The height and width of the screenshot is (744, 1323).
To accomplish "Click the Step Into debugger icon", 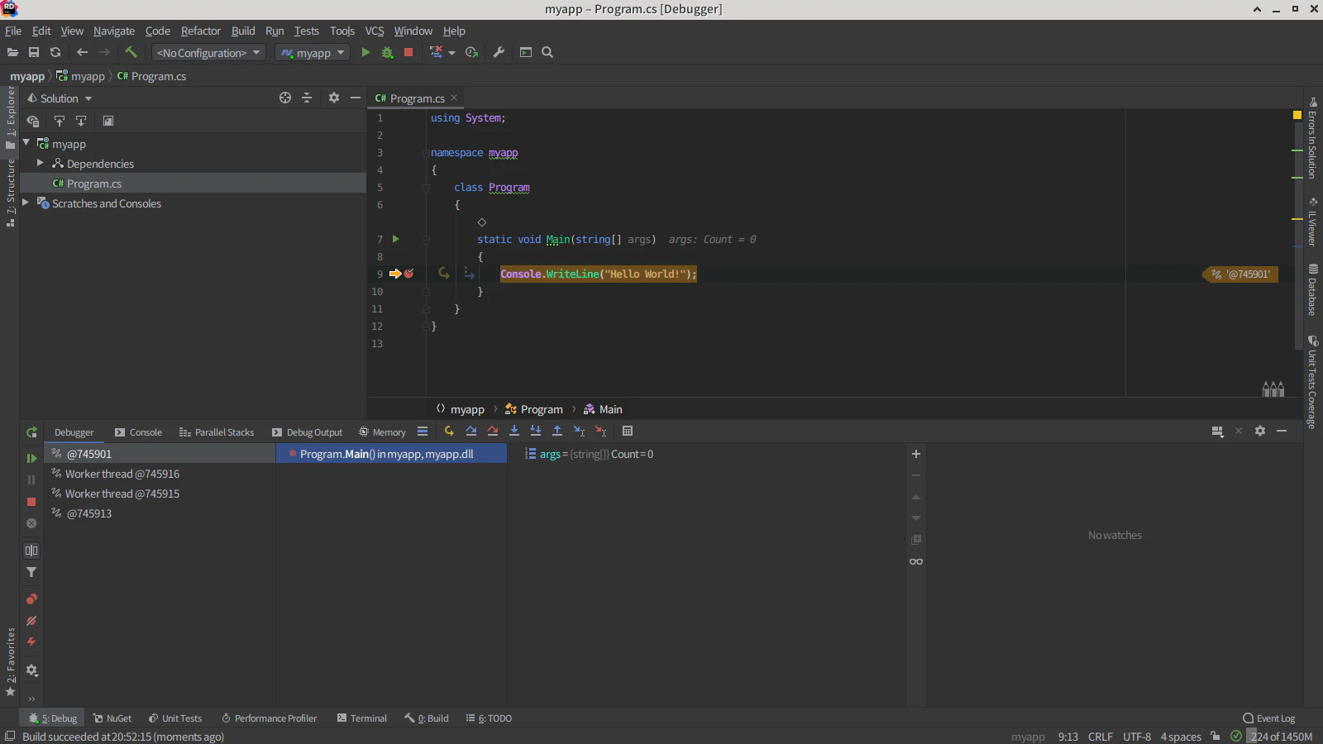I will pyautogui.click(x=514, y=431).
